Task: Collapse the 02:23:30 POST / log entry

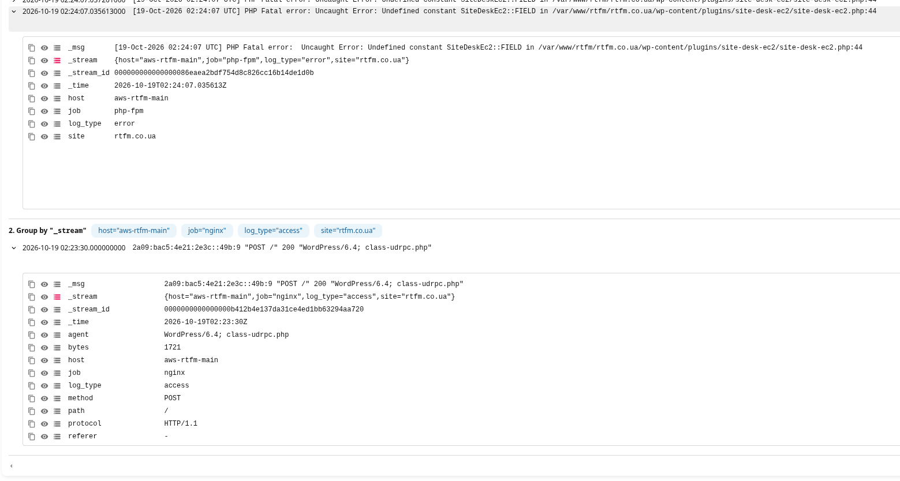Action: [14, 248]
